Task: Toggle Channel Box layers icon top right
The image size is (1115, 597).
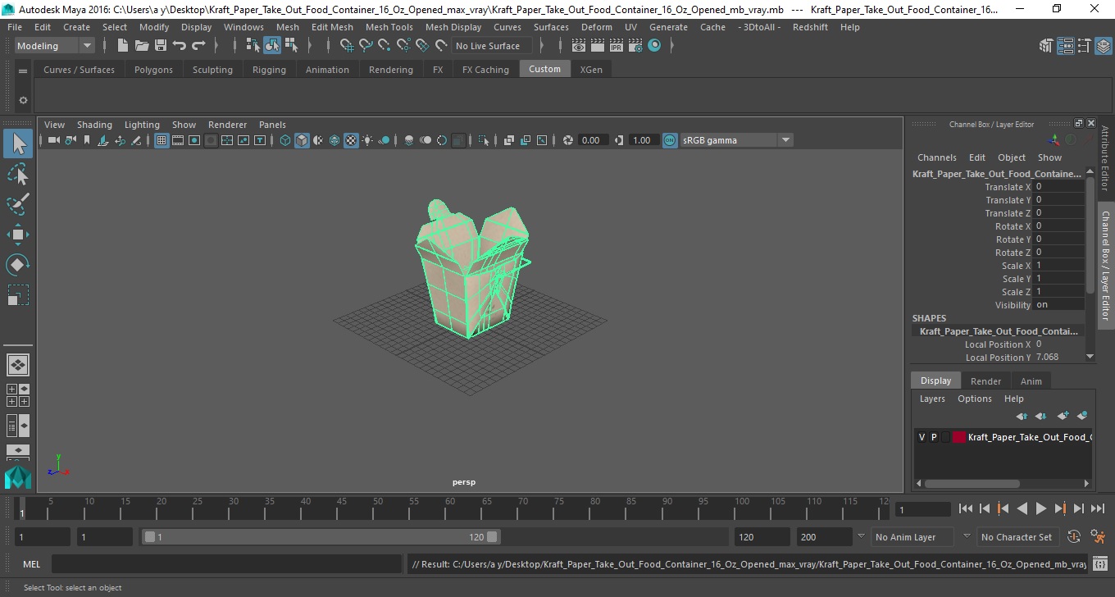Action: coord(1103,46)
